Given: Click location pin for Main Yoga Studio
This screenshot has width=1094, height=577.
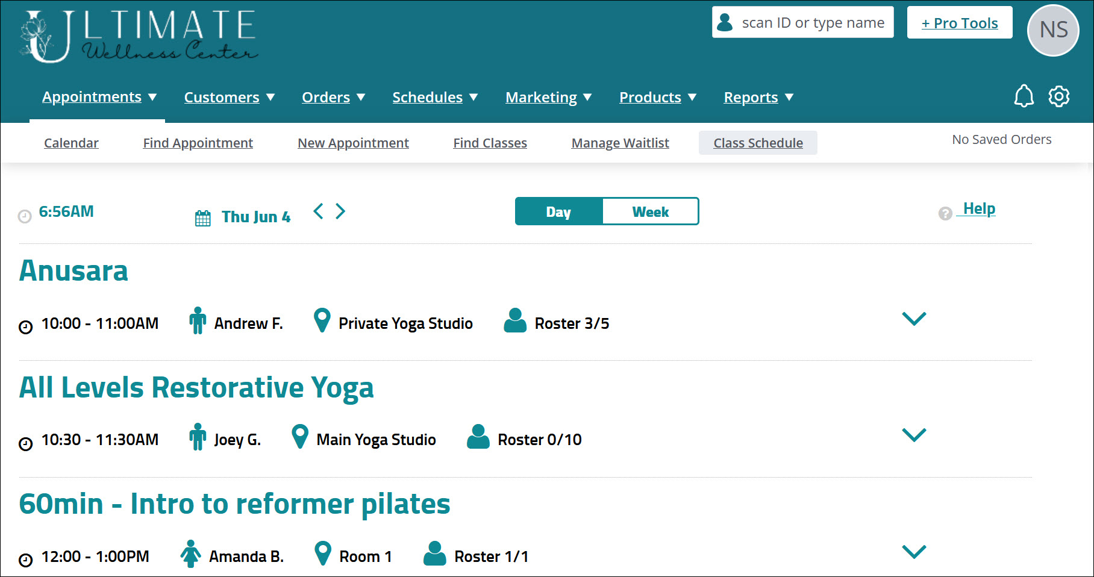Looking at the screenshot, I should [x=300, y=437].
